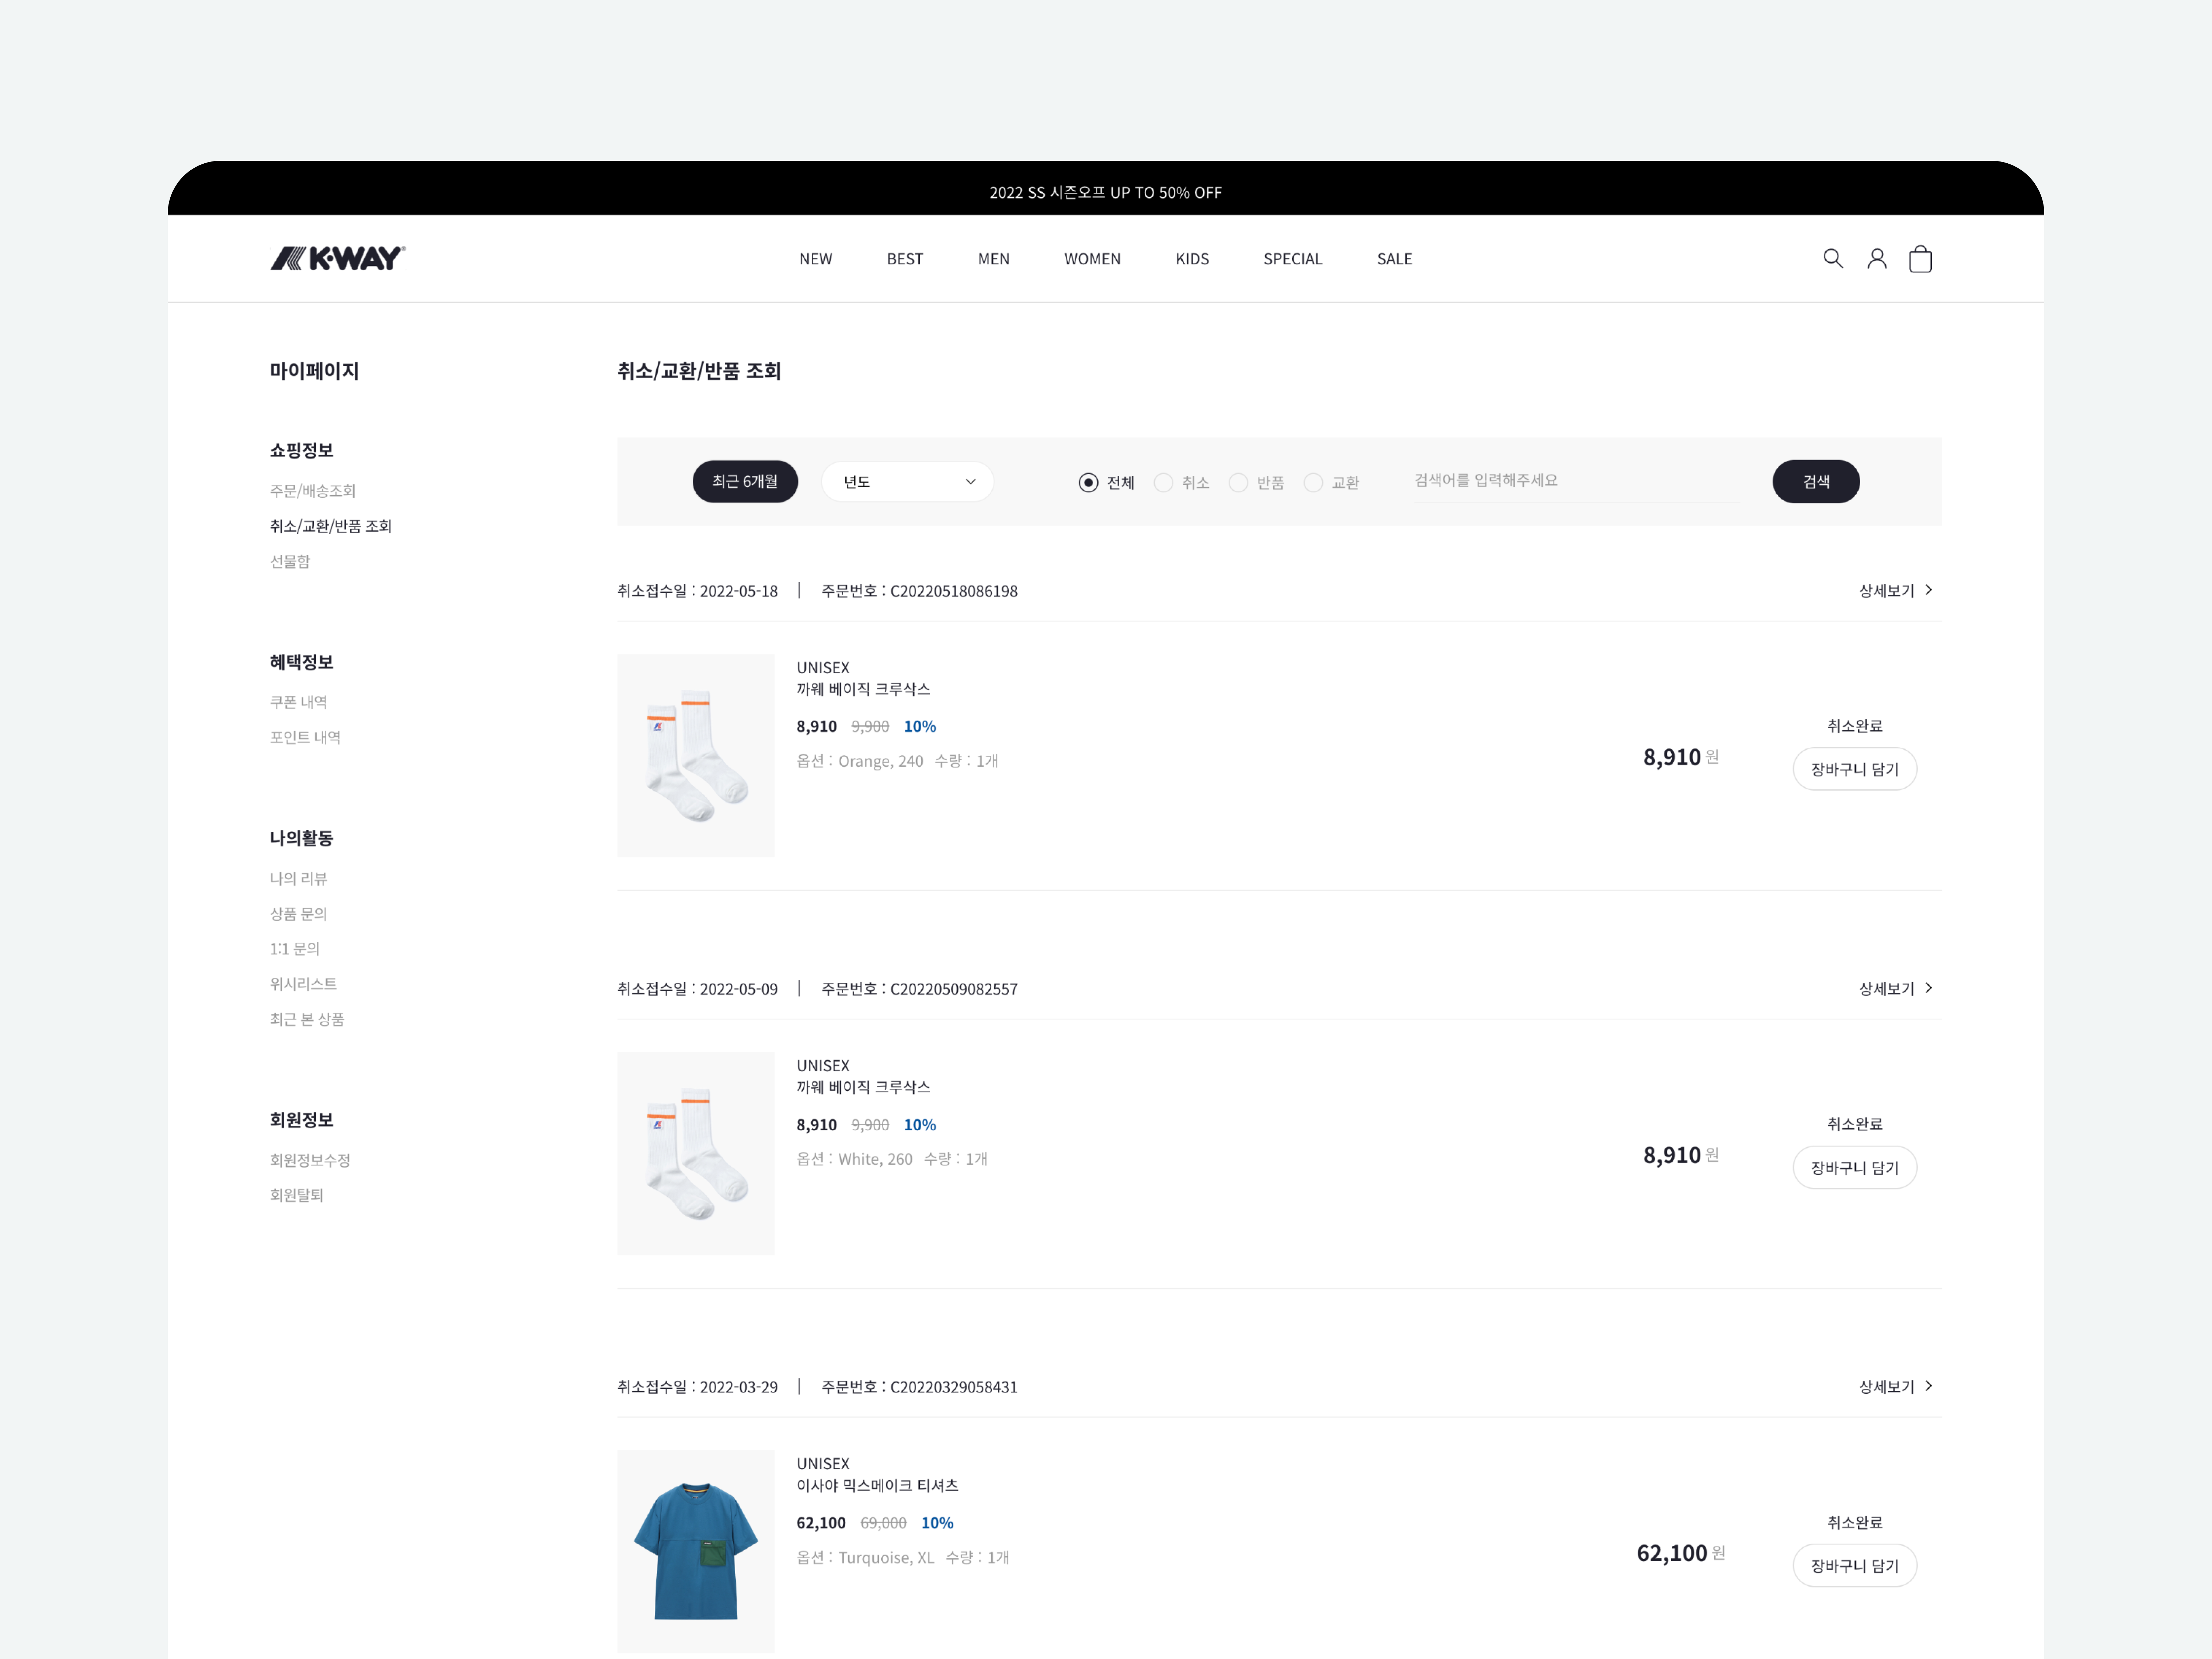The width and height of the screenshot is (2212, 1659).
Task: Open the WOMEN menu
Action: tap(1092, 259)
